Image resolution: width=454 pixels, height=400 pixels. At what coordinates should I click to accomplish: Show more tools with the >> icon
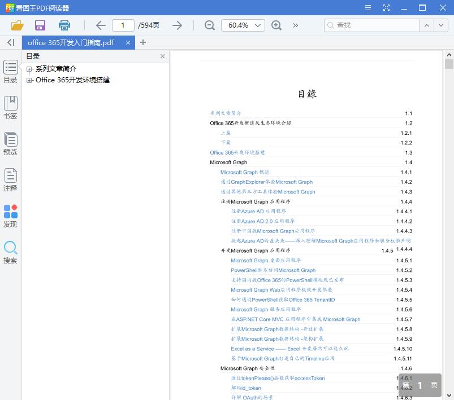pyautogui.click(x=295, y=25)
